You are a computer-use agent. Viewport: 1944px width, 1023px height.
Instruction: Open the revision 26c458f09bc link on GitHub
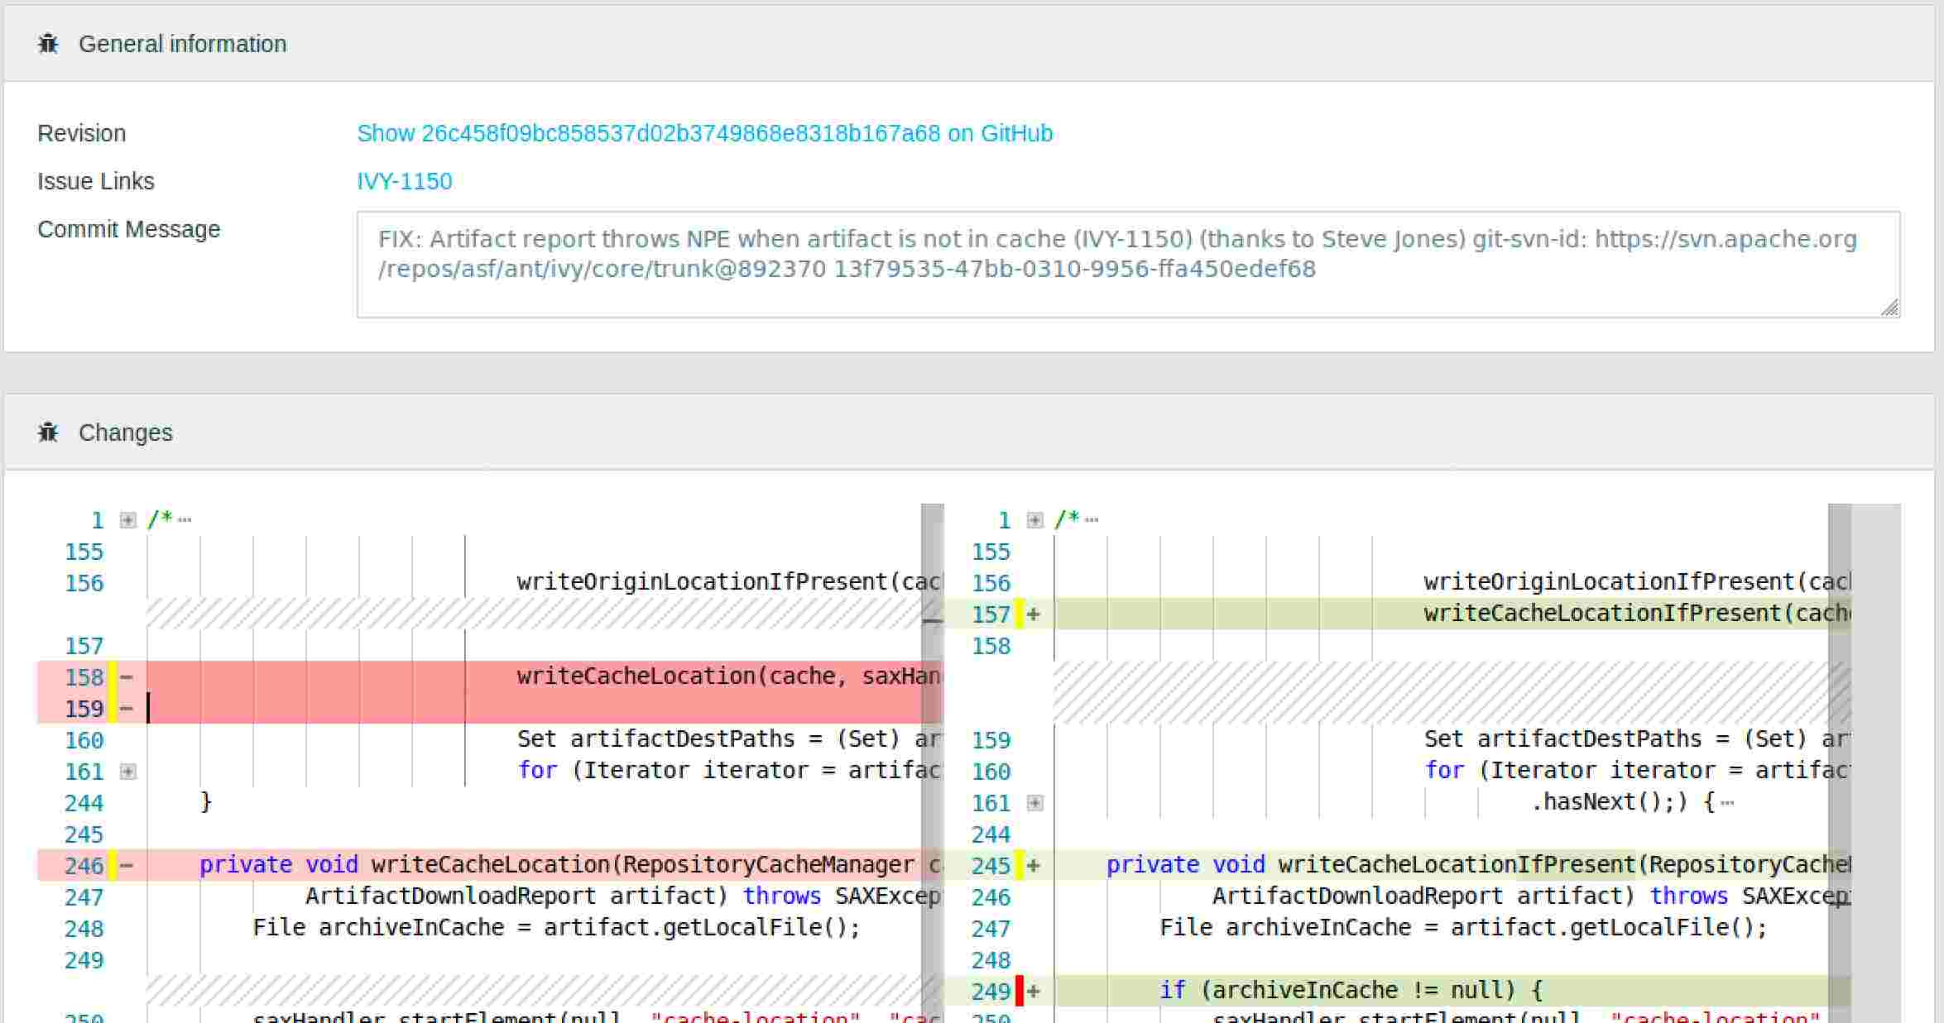(704, 133)
